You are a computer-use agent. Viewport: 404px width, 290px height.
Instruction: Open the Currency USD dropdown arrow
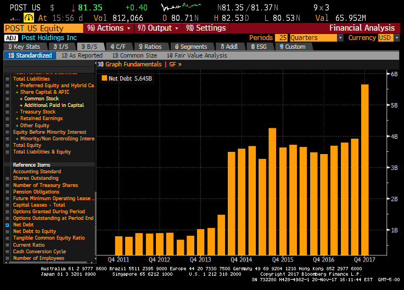coord(397,38)
